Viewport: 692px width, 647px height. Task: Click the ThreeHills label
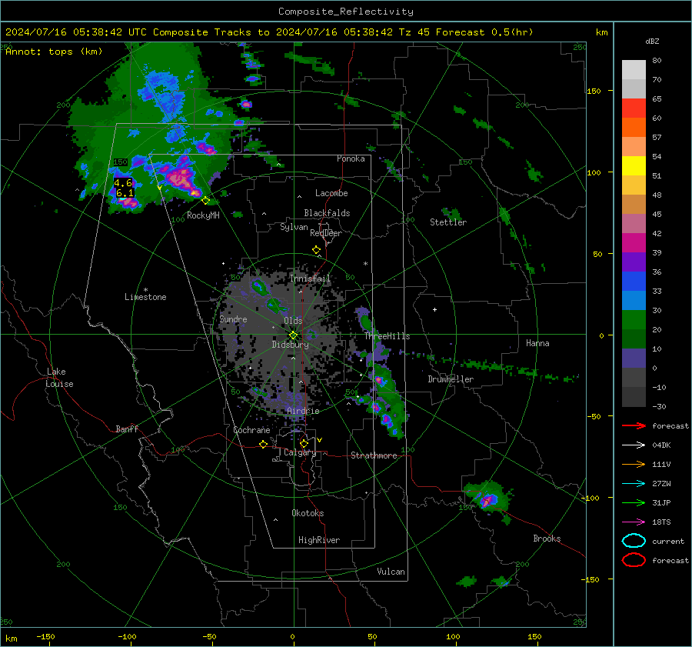[387, 336]
